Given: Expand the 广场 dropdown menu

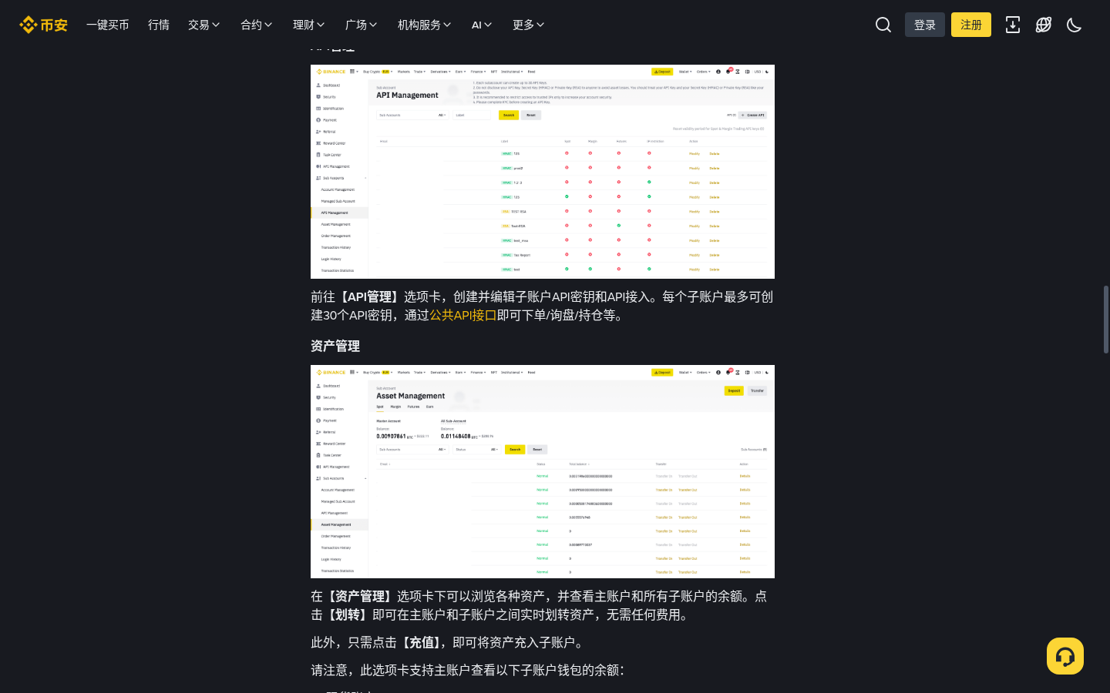Looking at the screenshot, I should tap(362, 25).
